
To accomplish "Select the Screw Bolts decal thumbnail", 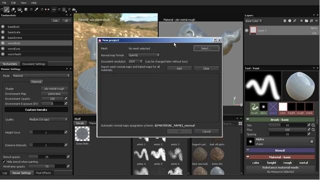I will (x=82, y=134).
